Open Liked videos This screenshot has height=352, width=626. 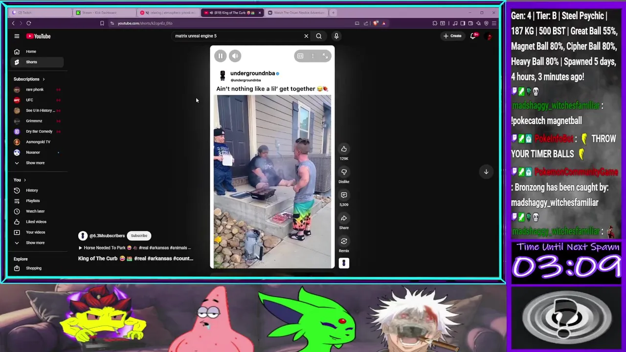(x=37, y=222)
